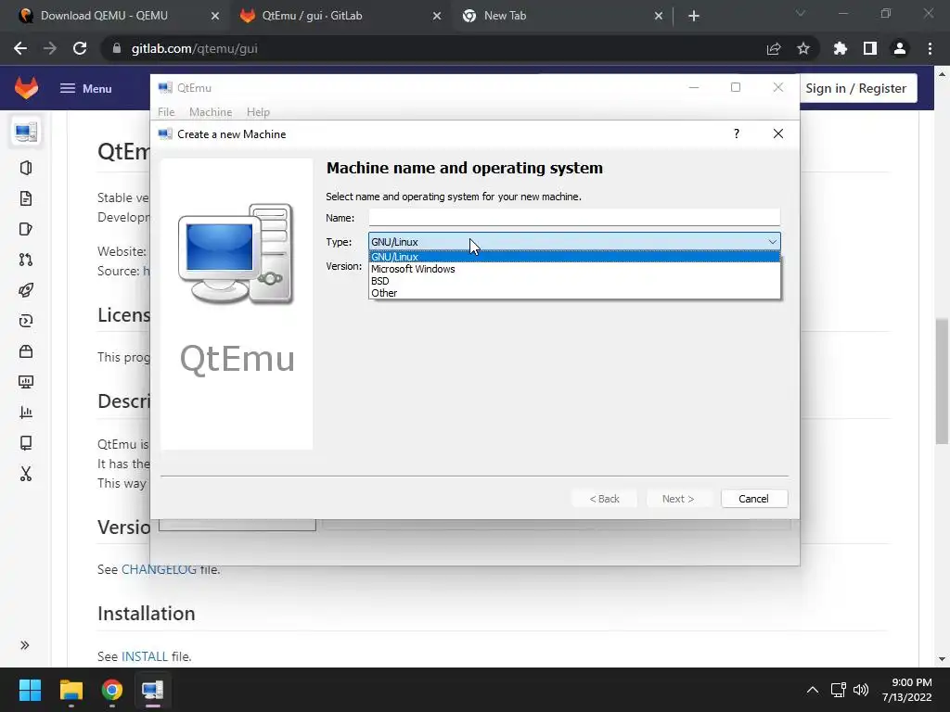Click the wizard help question mark
Viewport: 950px width, 712px height.
(736, 133)
